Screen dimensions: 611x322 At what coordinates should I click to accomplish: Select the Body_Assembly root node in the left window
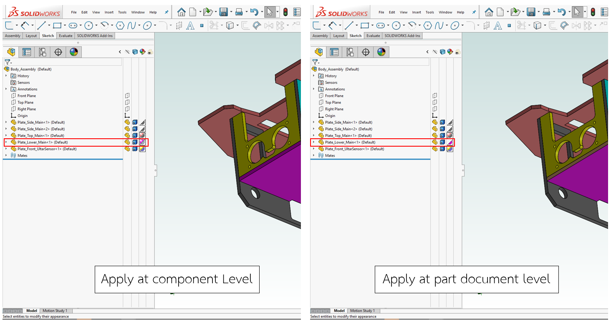(28, 69)
